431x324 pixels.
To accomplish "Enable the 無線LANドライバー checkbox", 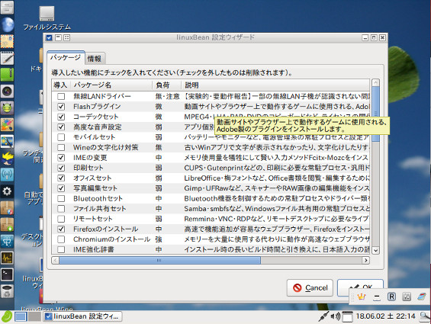I will coord(61,97).
